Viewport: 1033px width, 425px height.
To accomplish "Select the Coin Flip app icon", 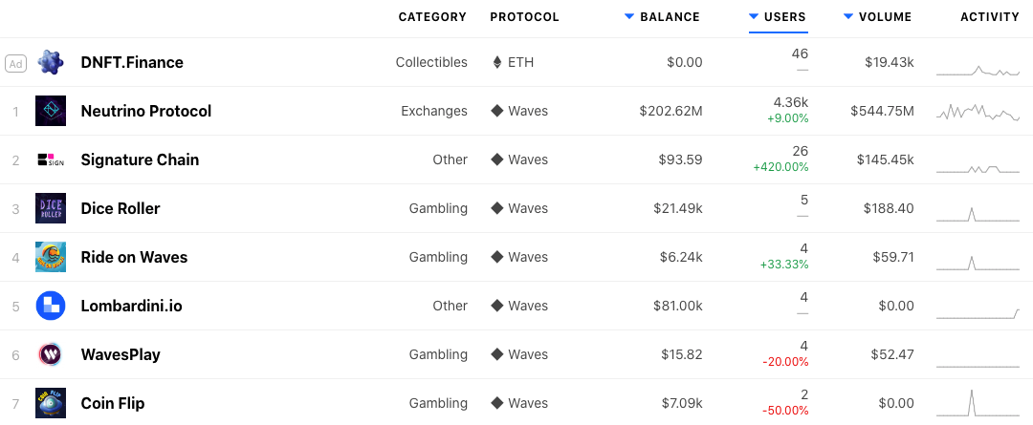I will [x=51, y=403].
